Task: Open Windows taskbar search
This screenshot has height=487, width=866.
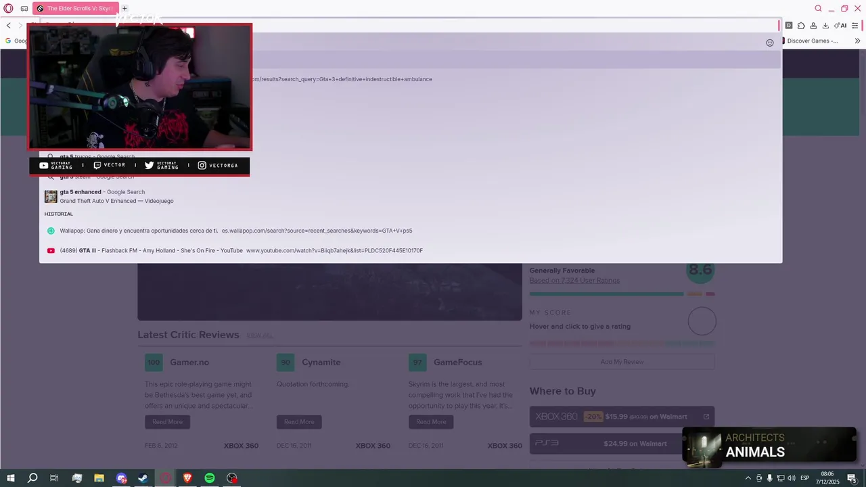Action: point(32,478)
